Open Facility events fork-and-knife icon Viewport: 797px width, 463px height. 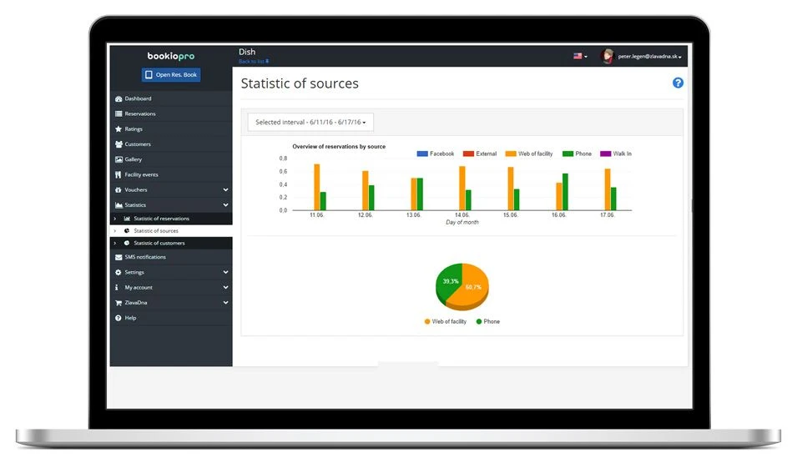118,175
